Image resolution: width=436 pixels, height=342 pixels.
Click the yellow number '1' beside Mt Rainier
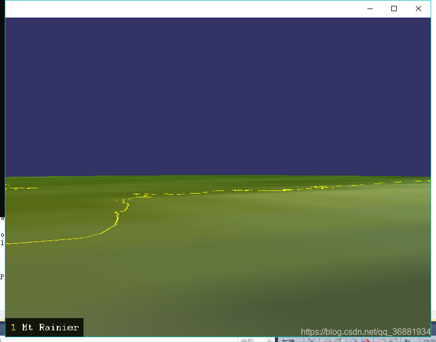pyautogui.click(x=13, y=327)
